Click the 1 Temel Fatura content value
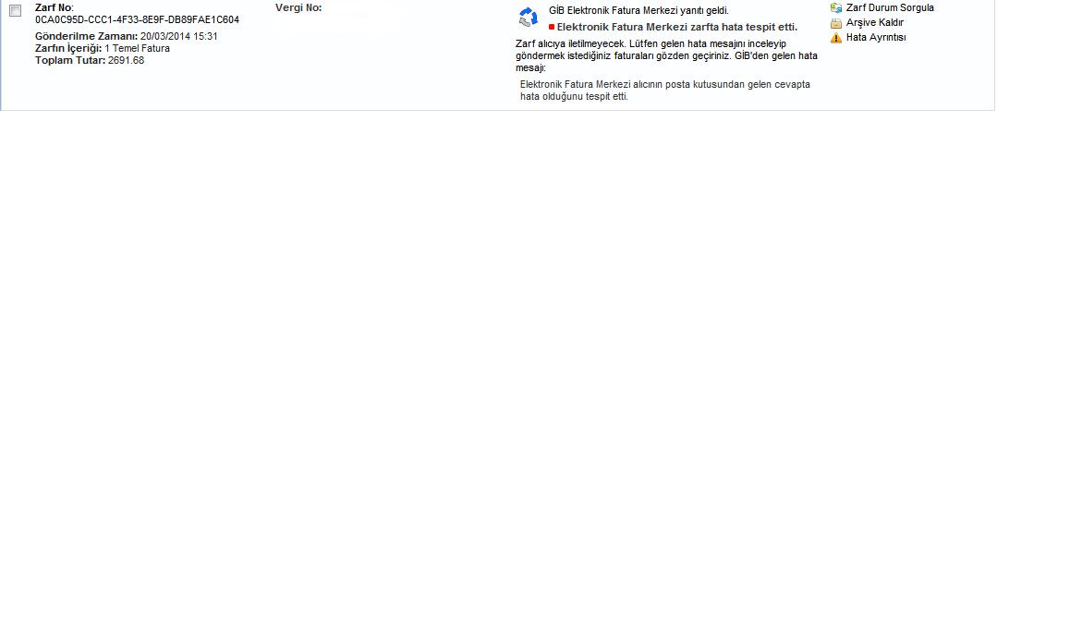Screen dimensions: 1070x630 pyautogui.click(x=138, y=48)
